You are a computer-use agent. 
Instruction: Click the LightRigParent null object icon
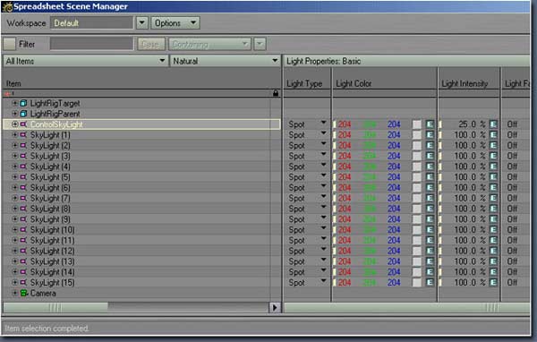pos(23,114)
